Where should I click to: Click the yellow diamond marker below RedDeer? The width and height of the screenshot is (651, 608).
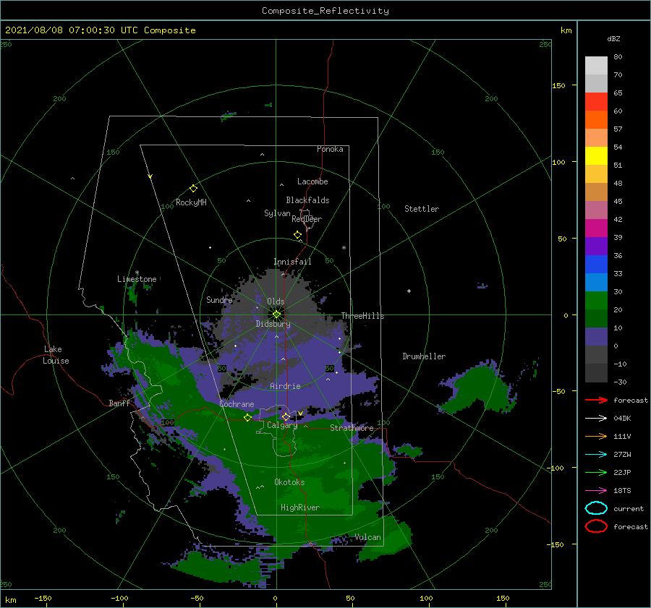(297, 235)
